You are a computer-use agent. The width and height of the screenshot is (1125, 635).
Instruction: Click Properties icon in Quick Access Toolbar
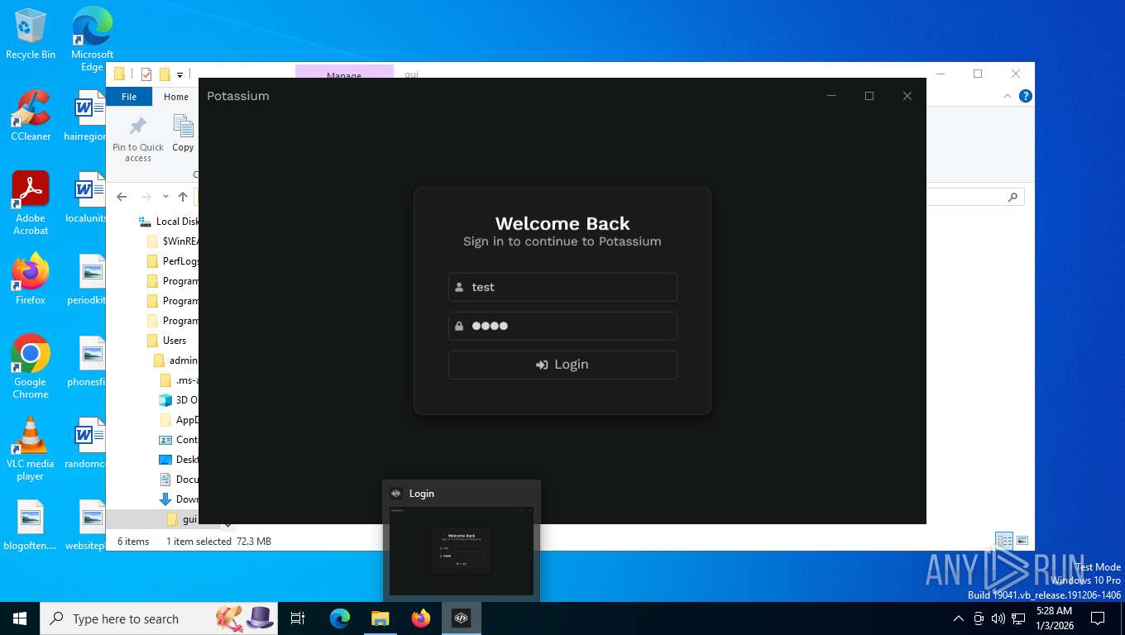pyautogui.click(x=146, y=74)
